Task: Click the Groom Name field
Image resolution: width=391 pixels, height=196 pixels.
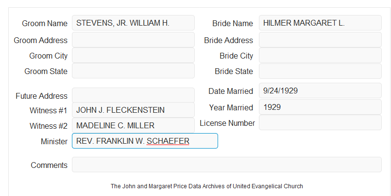Action: (x=133, y=23)
